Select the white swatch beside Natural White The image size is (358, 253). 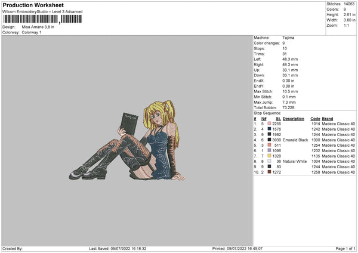(269, 161)
